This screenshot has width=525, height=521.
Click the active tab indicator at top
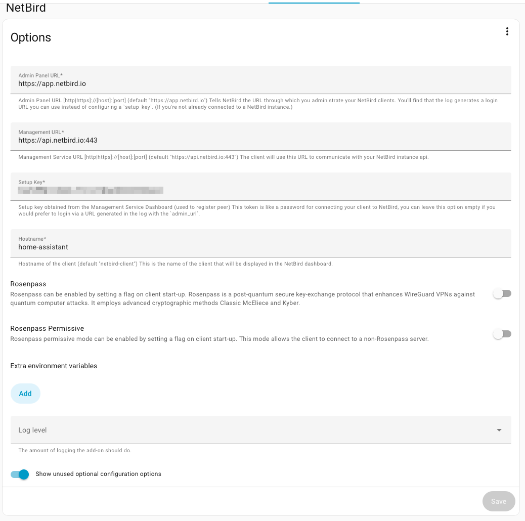coord(314,3)
